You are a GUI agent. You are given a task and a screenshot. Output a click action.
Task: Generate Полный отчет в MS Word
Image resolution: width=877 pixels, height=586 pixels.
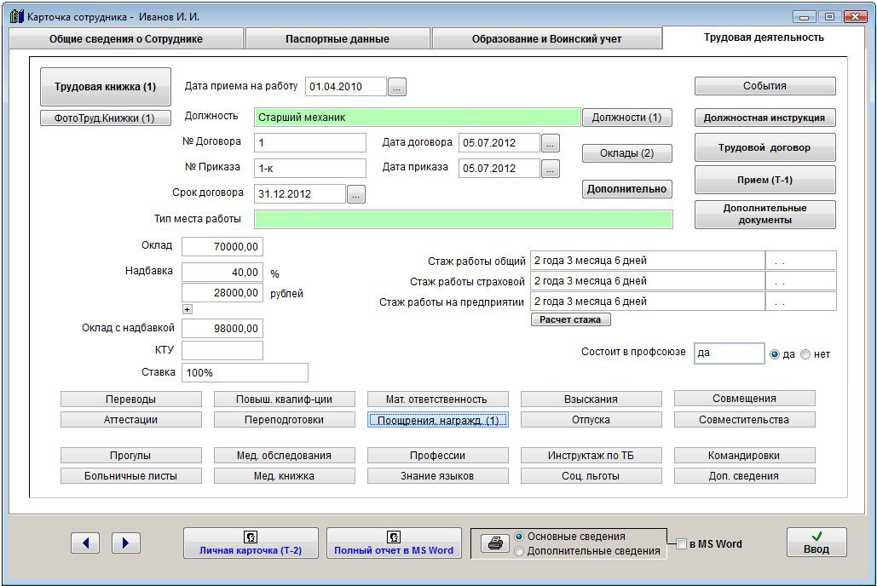[x=394, y=543]
